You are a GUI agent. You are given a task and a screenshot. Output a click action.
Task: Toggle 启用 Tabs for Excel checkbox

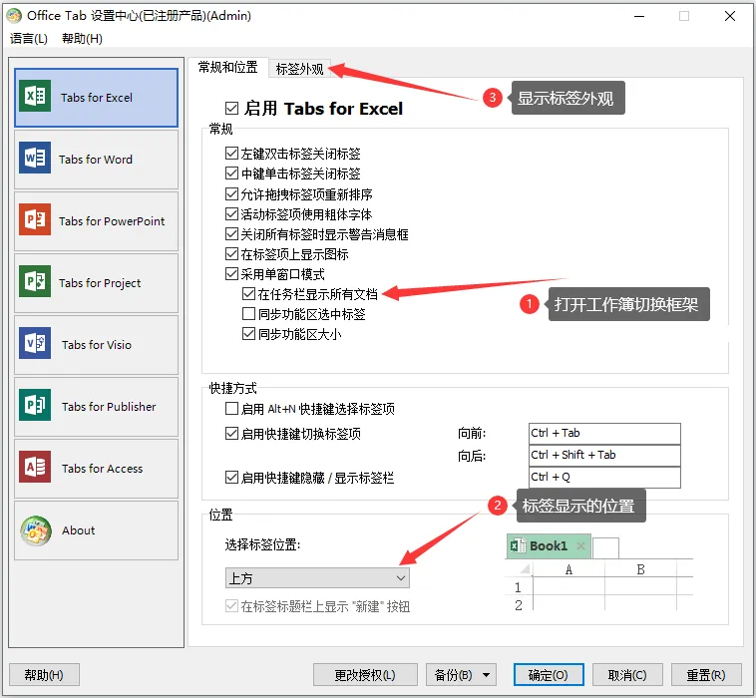(x=232, y=108)
